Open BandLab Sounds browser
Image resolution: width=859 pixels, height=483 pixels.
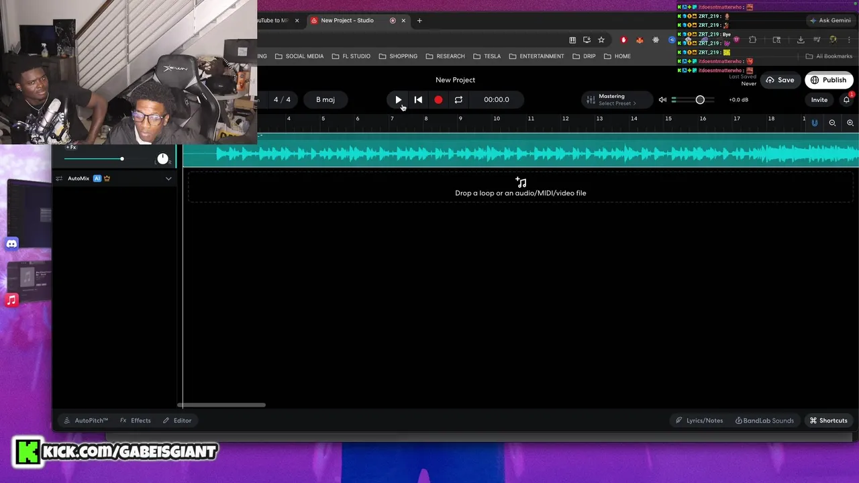(x=764, y=421)
